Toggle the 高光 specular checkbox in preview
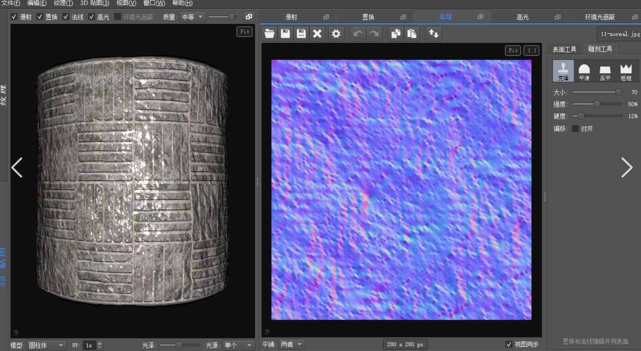The height and width of the screenshot is (351, 641). click(x=92, y=17)
